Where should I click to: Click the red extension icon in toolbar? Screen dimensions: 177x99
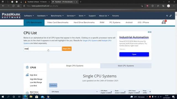[147, 6]
